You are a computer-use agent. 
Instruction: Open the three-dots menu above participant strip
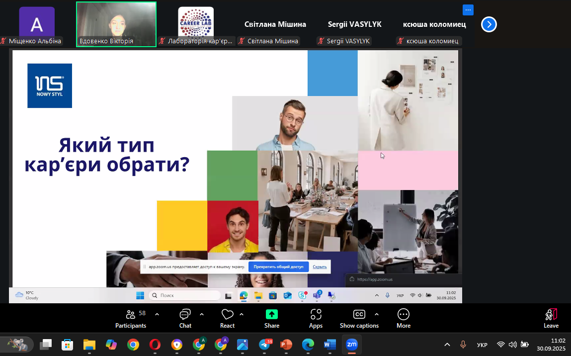468,10
